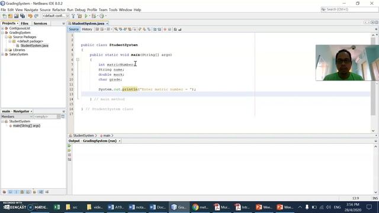Close the StudentSystem.java editor tab
The height and width of the screenshot is (213, 379).
107,24
